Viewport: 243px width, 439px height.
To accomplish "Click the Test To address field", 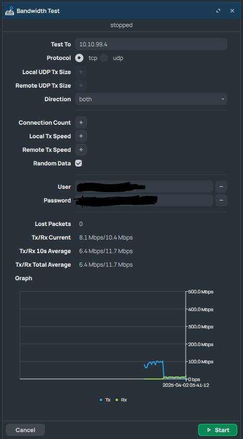I will point(151,44).
